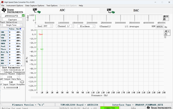
Task: Click the (Channel1) label text
Action: pos(105,27)
